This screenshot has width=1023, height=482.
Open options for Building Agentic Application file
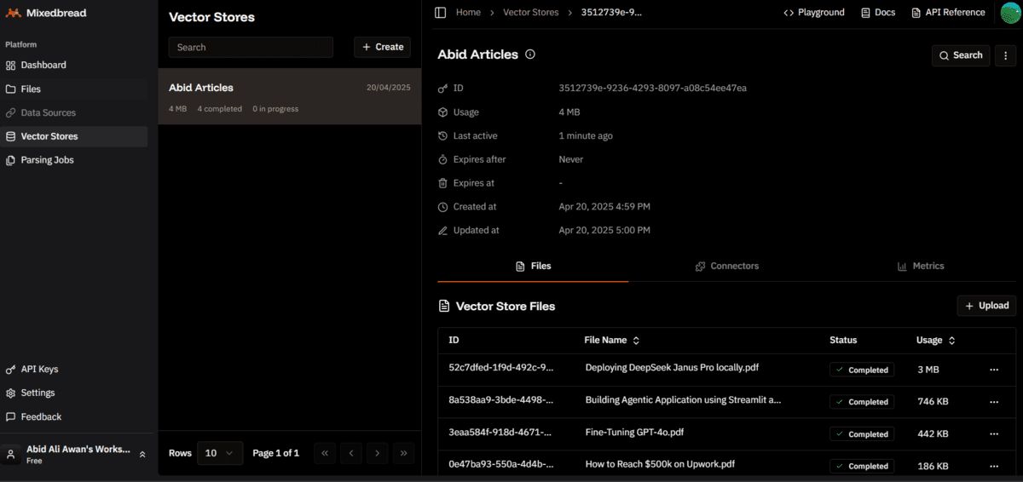[x=994, y=401]
